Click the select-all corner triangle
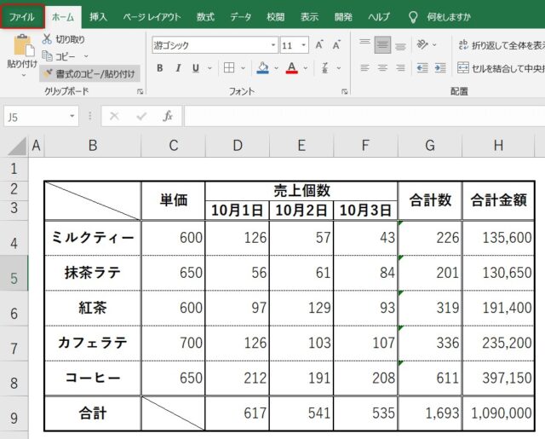This screenshot has height=439, width=545. [17, 146]
